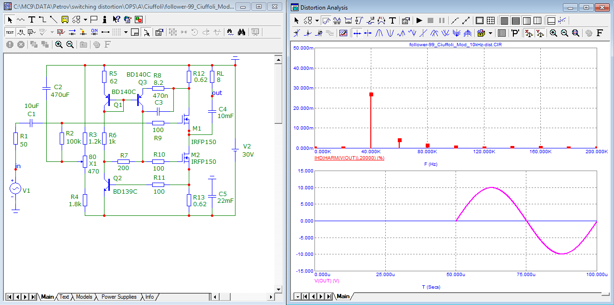This screenshot has width=614, height=305.
Task: Open the graphics shapes dropdown in schematic toolbar
Action: (85, 20)
